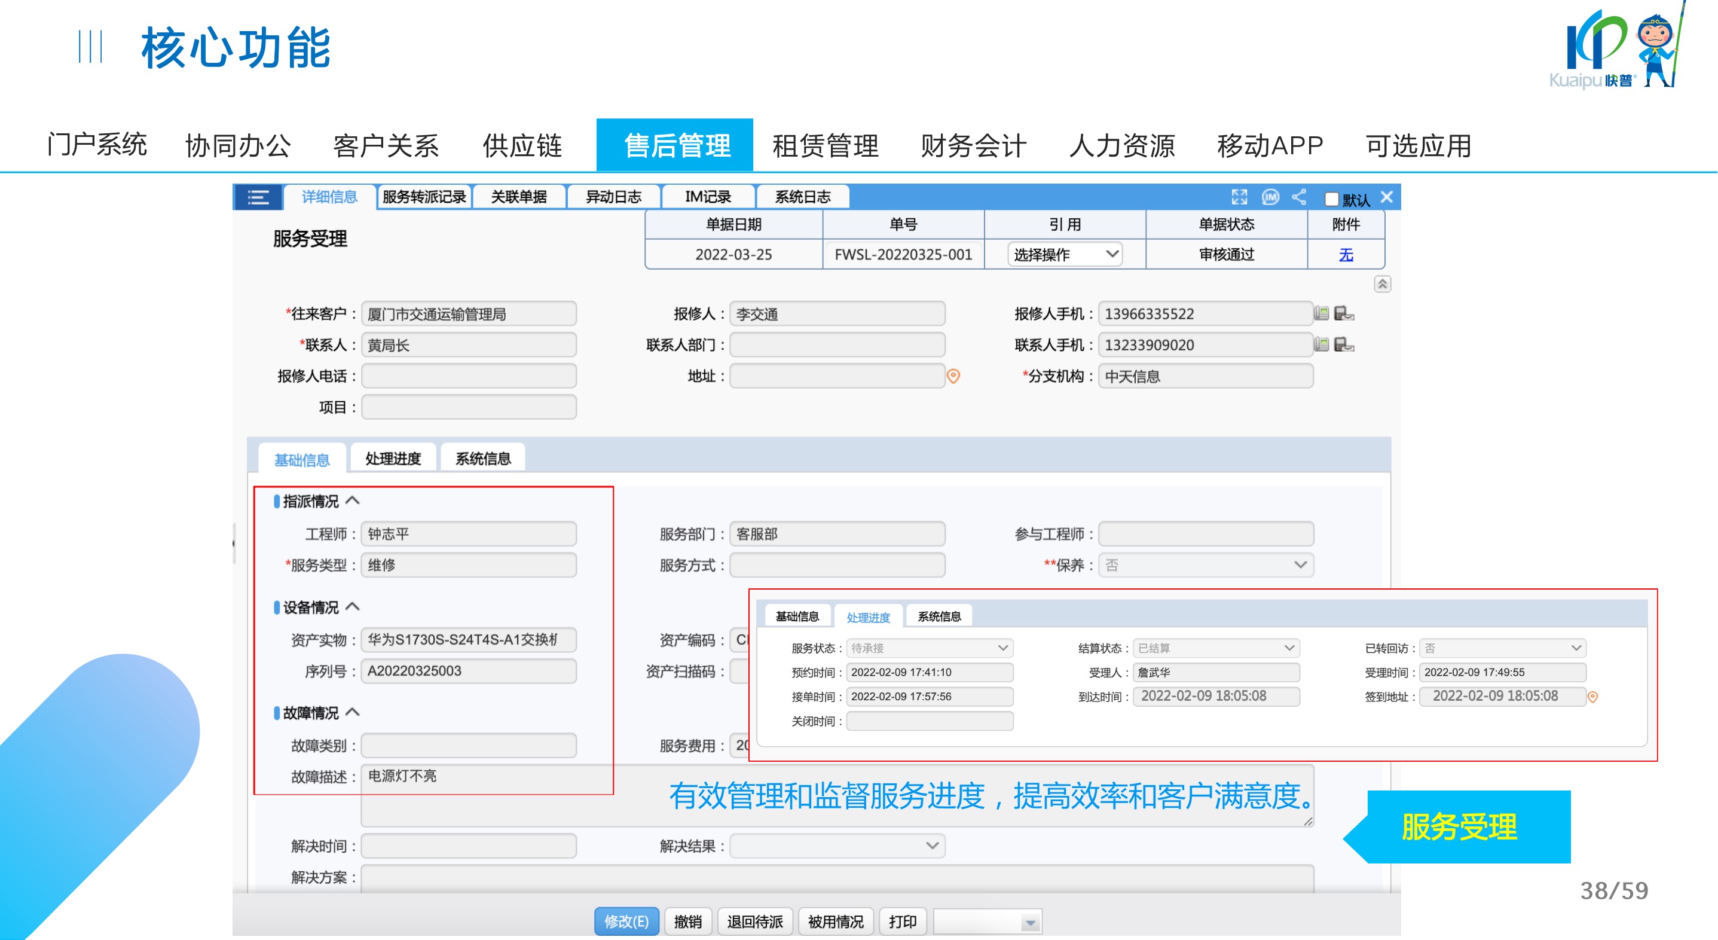Click the SMS mobile icon next to 联系人手机

click(x=1344, y=345)
